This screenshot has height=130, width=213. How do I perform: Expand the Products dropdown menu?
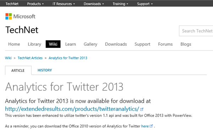(x=35, y=4)
